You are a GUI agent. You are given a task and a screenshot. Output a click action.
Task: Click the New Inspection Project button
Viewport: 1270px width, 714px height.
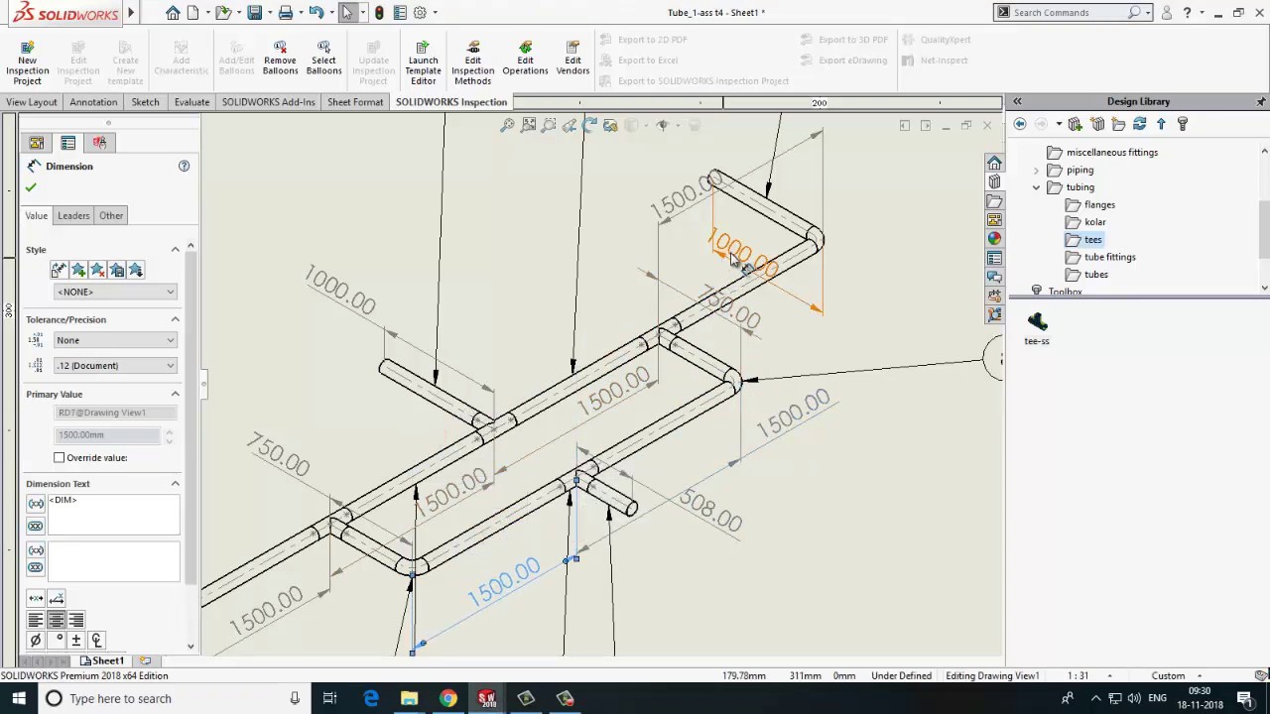coord(27,61)
